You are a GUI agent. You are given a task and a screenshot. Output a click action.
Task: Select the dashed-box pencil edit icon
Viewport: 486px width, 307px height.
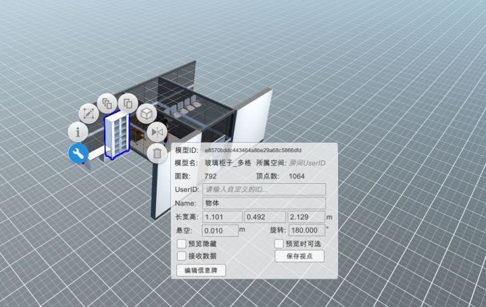click(88, 114)
